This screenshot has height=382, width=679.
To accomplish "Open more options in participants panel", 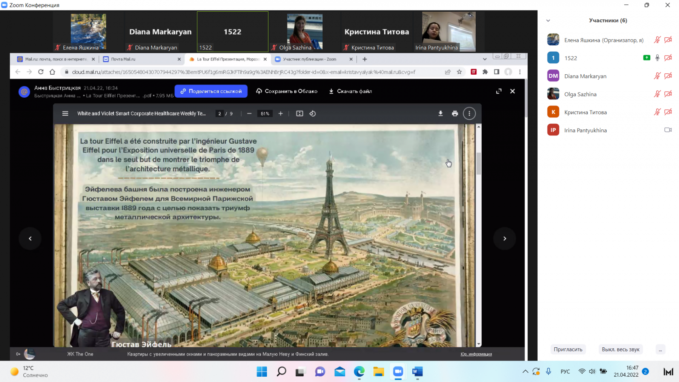I will click(660, 350).
